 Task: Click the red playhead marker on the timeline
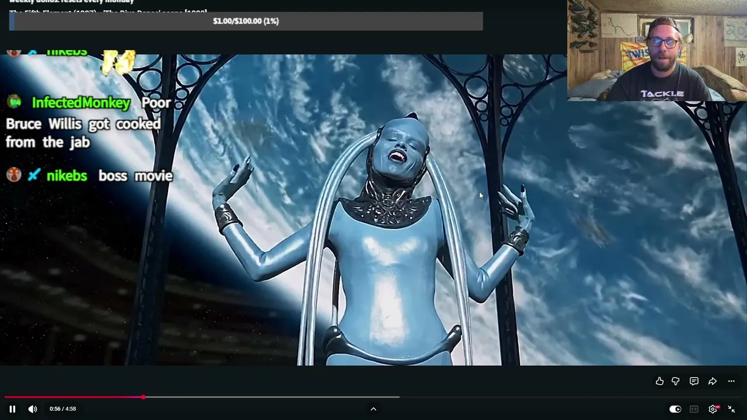[143, 397]
